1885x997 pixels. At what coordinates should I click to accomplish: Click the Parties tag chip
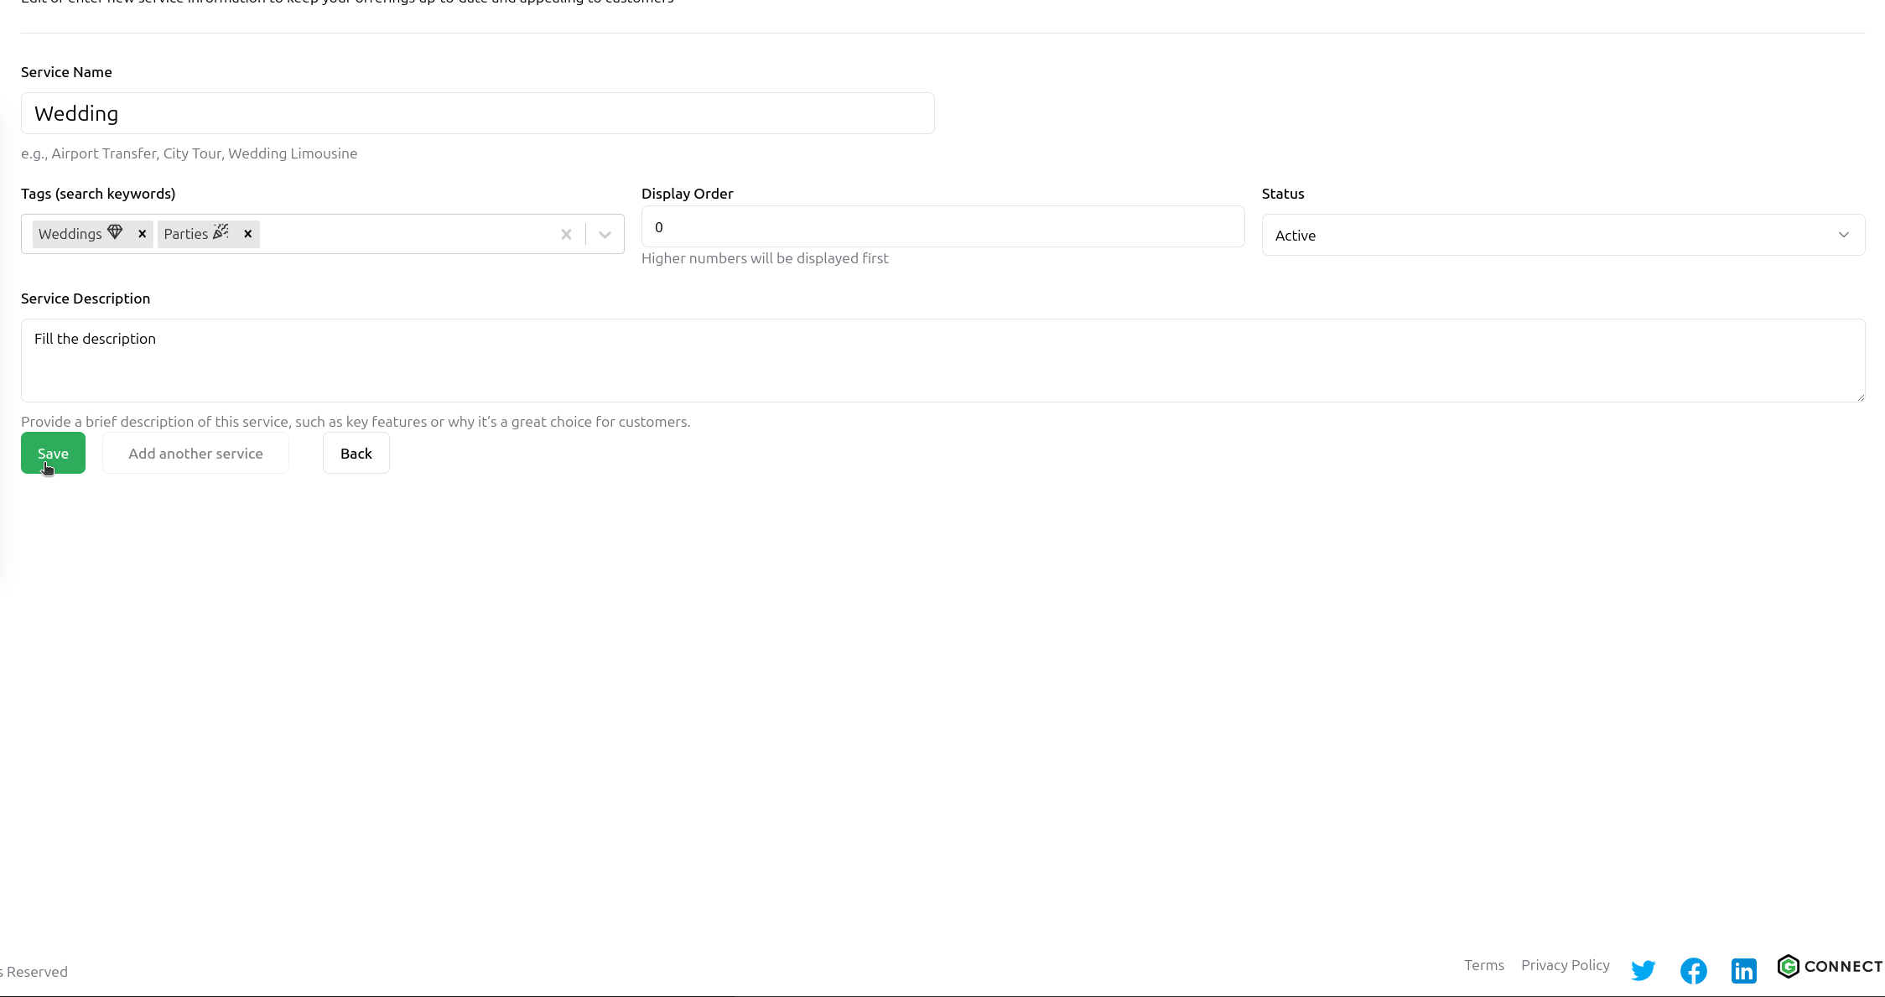coord(195,234)
